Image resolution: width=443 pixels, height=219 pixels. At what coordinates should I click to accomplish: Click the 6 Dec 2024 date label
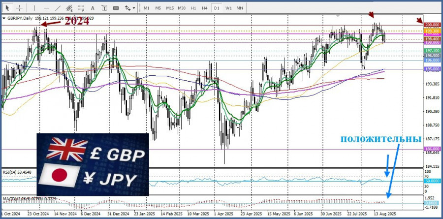[x=91, y=213]
